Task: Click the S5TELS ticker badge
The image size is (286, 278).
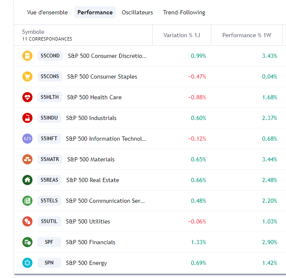Action: coord(49,201)
